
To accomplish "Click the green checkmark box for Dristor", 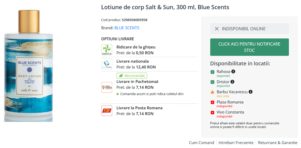I will (x=212, y=82).
